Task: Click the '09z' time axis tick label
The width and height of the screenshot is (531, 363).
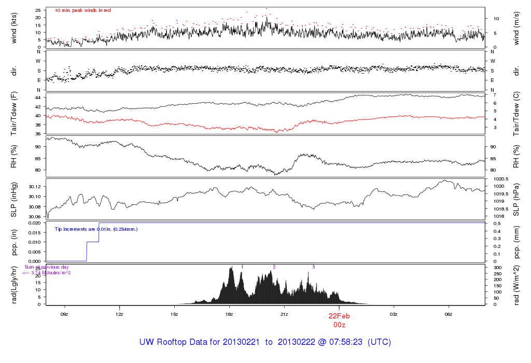Action: tap(64, 314)
